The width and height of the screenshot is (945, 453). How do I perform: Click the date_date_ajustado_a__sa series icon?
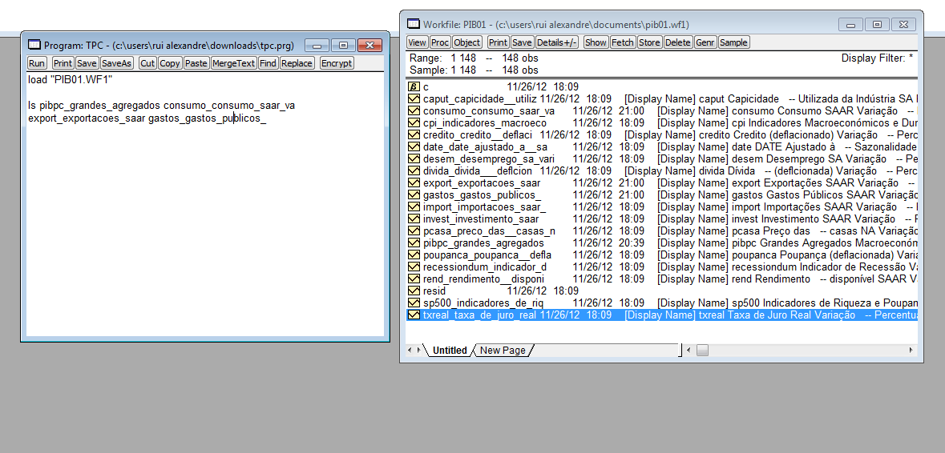tap(414, 146)
